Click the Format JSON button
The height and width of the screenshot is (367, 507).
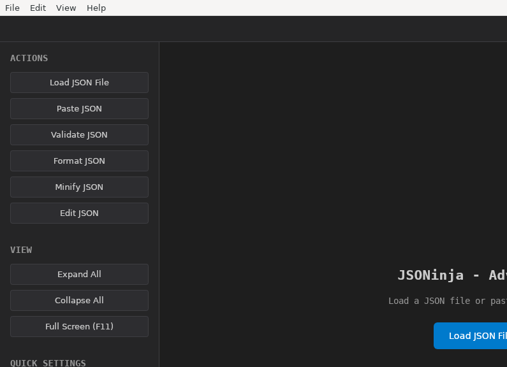click(x=79, y=161)
